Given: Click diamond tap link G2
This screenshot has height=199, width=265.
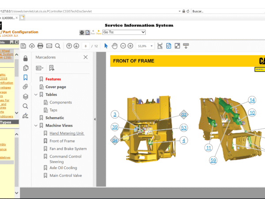Looking at the screenshot, I should click(184, 115).
